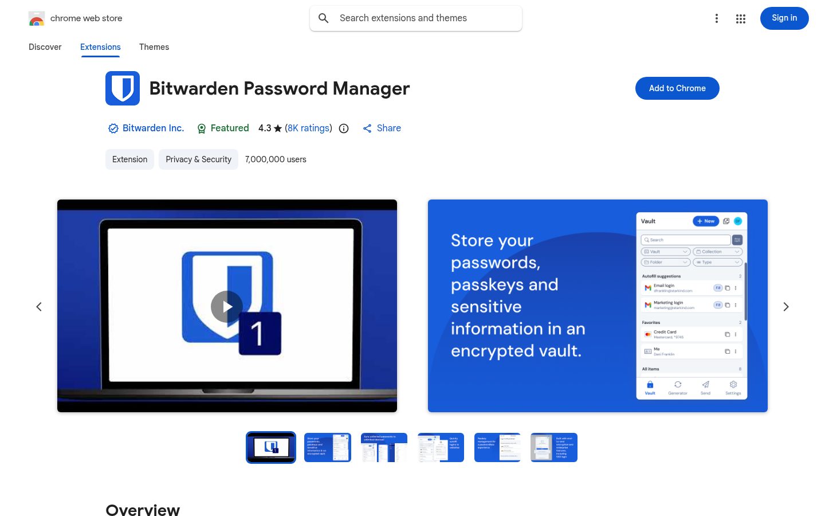Click the Bitwarden Password Manager title
825x516 pixels.
[280, 88]
